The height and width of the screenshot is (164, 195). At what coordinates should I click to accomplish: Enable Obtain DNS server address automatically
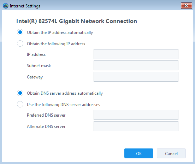(20, 93)
